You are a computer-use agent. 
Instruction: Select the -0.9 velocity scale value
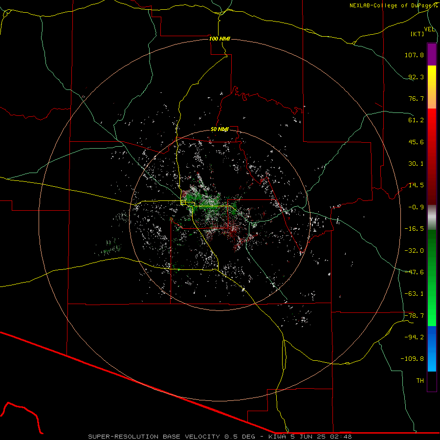[x=416, y=207]
